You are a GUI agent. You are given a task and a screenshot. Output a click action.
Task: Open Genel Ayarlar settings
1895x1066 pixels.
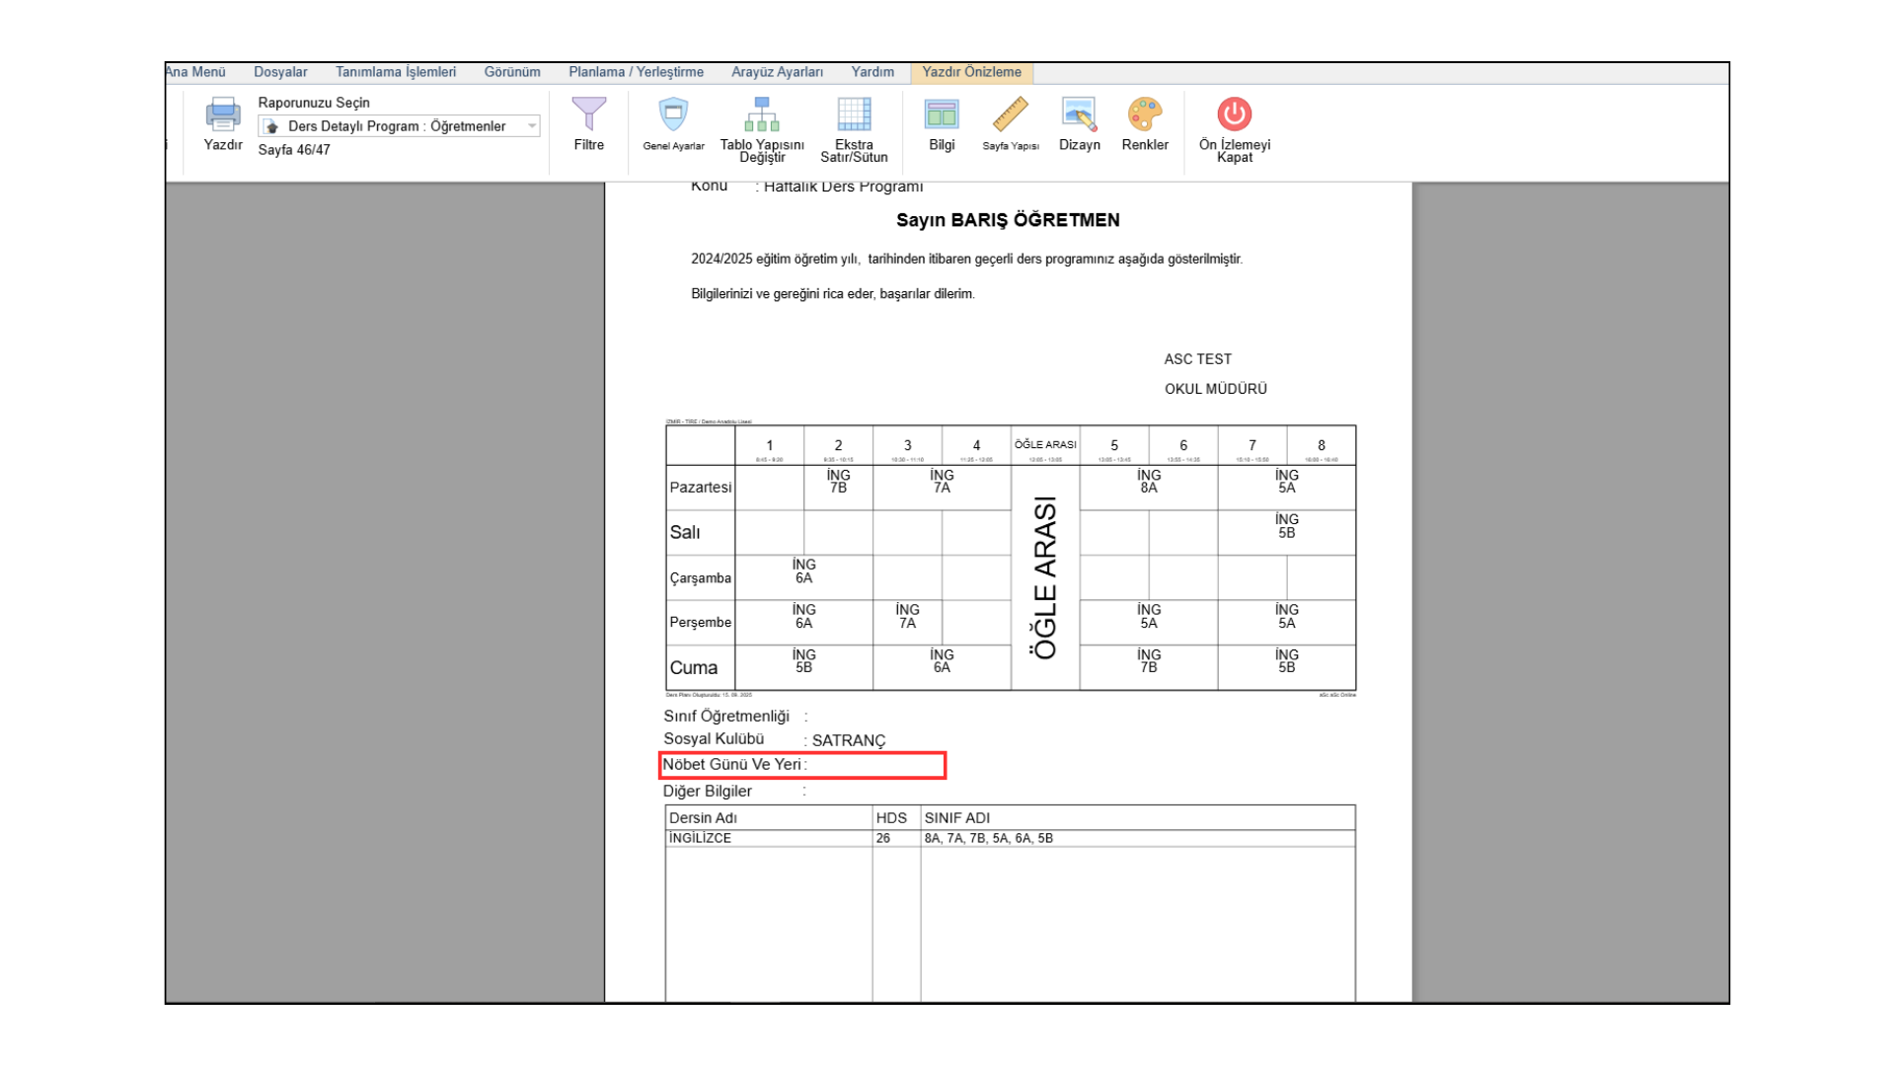click(673, 115)
